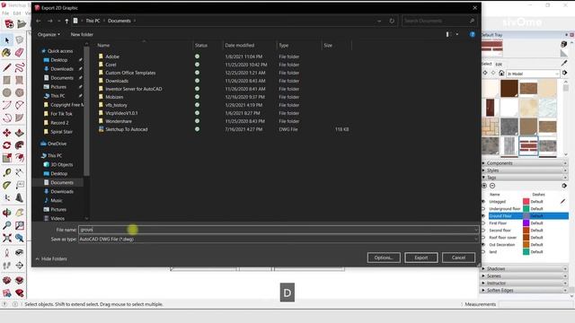Activate the Follow Me tool
575x323 pixels.
20,145
